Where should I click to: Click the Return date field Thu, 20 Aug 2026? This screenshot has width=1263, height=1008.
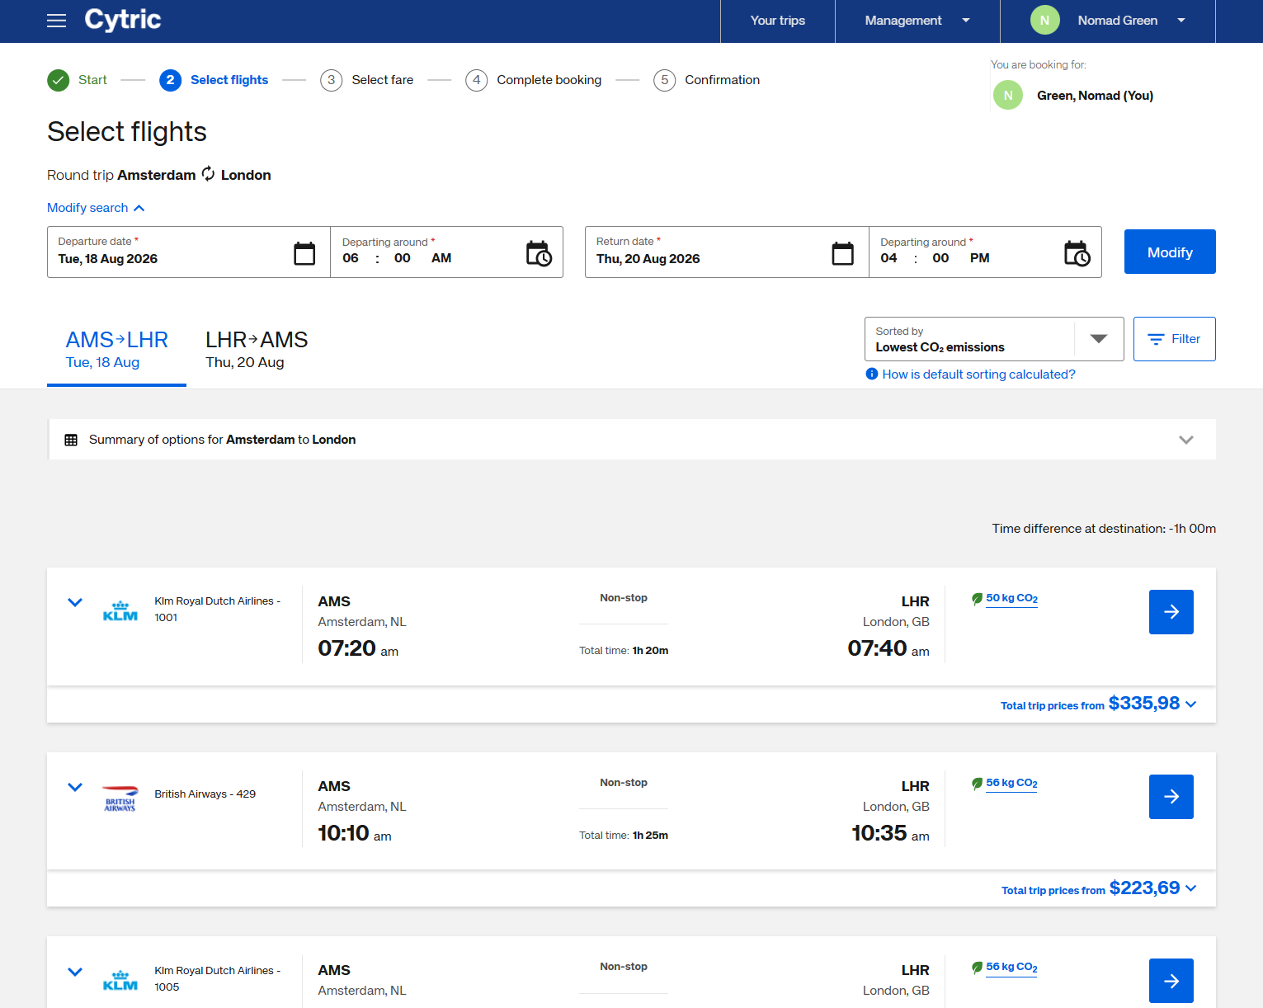pyautogui.click(x=727, y=252)
